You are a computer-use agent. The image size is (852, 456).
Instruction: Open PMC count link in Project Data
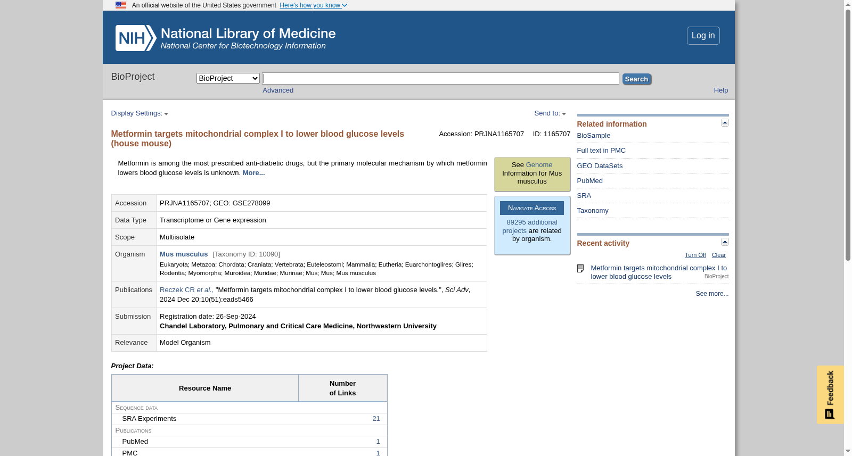click(378, 453)
